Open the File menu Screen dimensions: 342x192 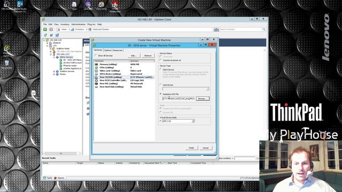point(45,25)
